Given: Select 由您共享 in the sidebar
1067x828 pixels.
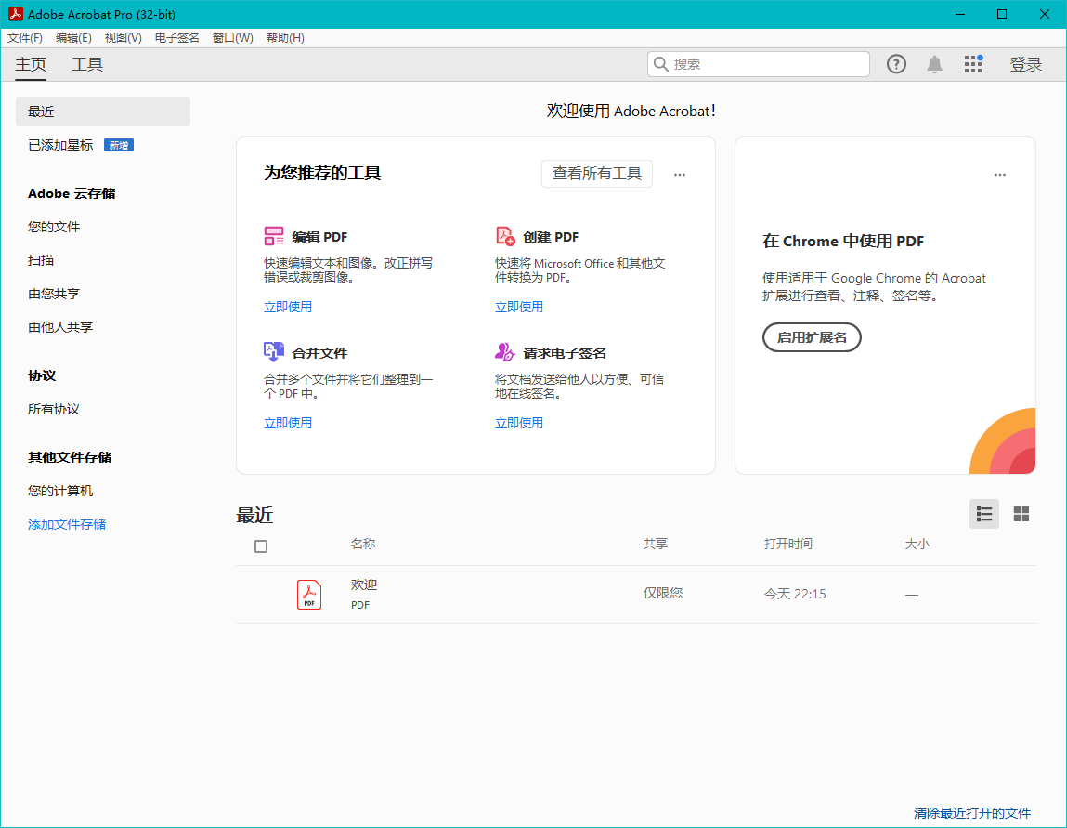Looking at the screenshot, I should click(54, 294).
